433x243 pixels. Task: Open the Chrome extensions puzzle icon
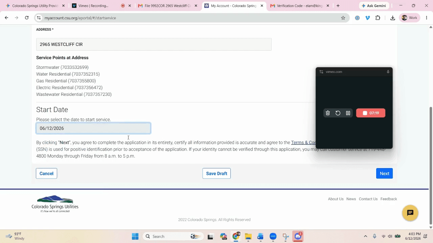(378, 18)
